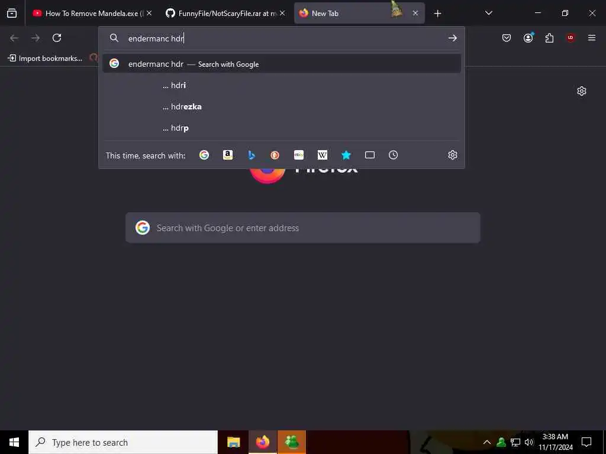The width and height of the screenshot is (606, 454).
Task: Open Firefox View in the tab bar
Action: [x=12, y=13]
